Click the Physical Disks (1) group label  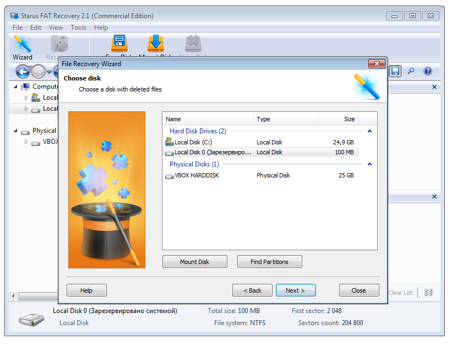(194, 164)
